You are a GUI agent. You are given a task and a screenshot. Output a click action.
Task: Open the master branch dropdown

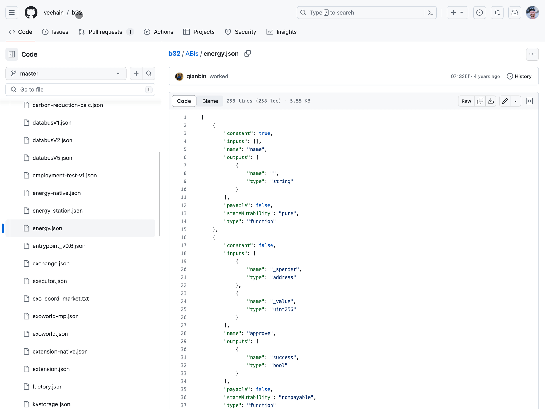[66, 73]
